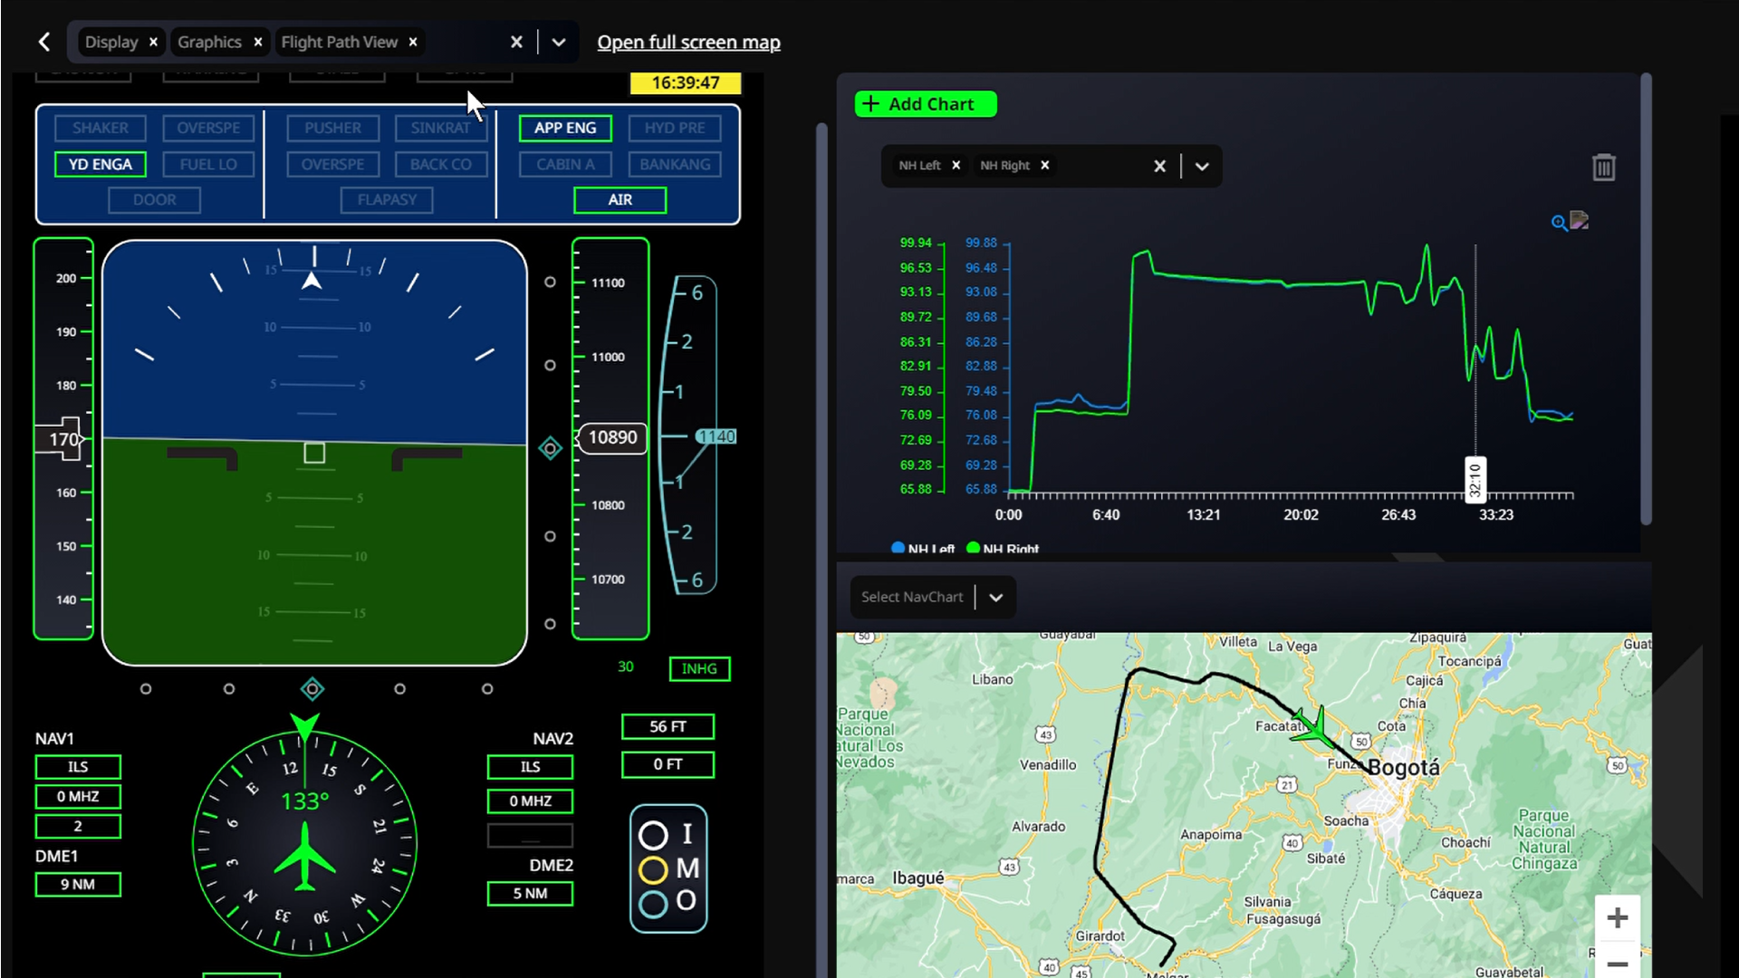Viewport: 1739px width, 978px height.
Task: Open the Select NavChart dropdown
Action: click(995, 597)
